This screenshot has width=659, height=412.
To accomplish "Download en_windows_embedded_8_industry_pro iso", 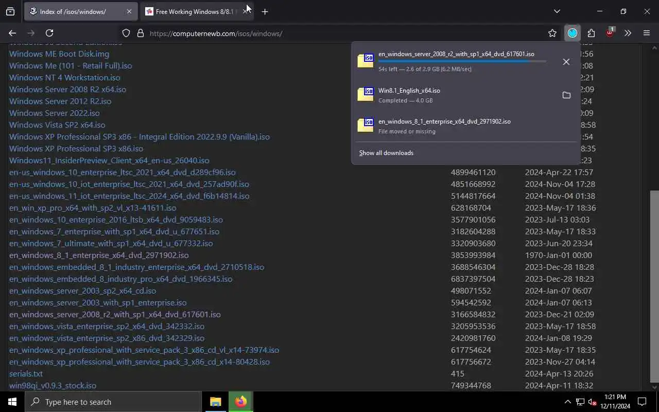I will 121,279.
